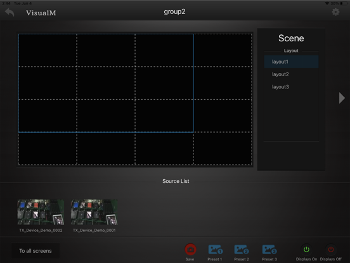Tap the back arrow icon
This screenshot has height=263, width=350.
point(10,12)
